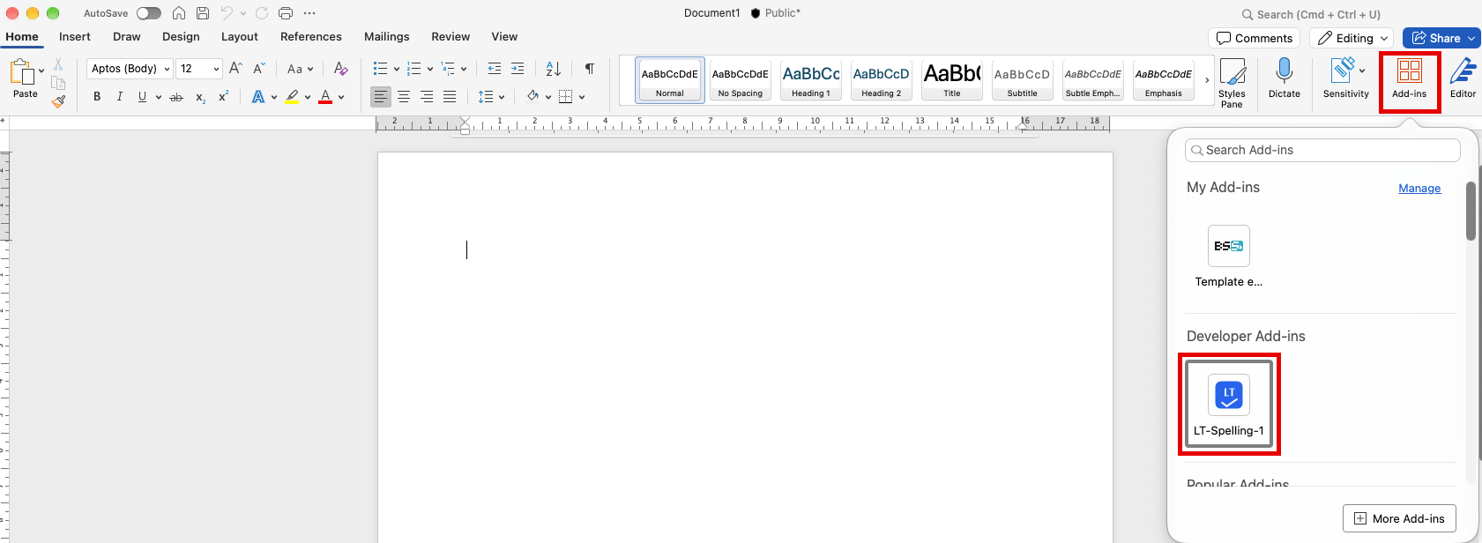Switch to the References tab

pyautogui.click(x=311, y=37)
